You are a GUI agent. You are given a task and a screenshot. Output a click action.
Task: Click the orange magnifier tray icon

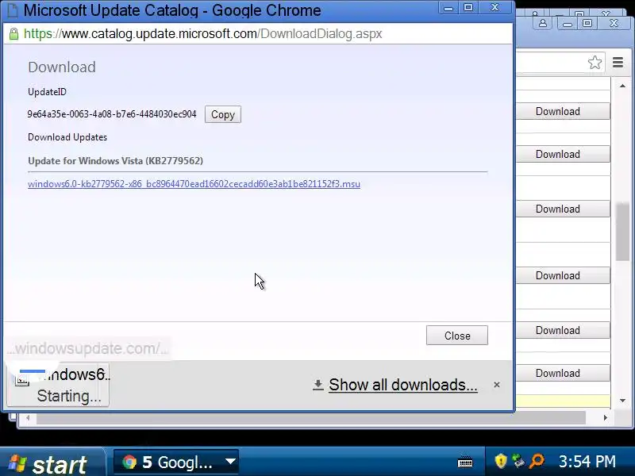pyautogui.click(x=537, y=462)
